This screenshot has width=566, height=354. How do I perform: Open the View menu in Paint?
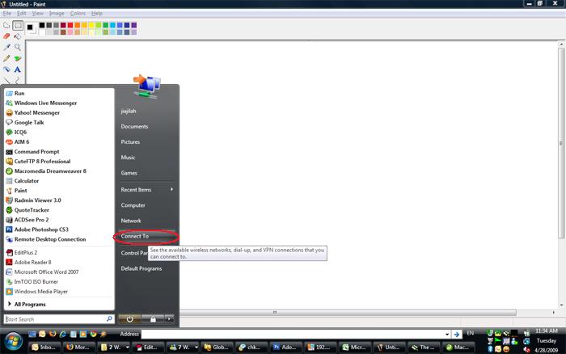(37, 14)
